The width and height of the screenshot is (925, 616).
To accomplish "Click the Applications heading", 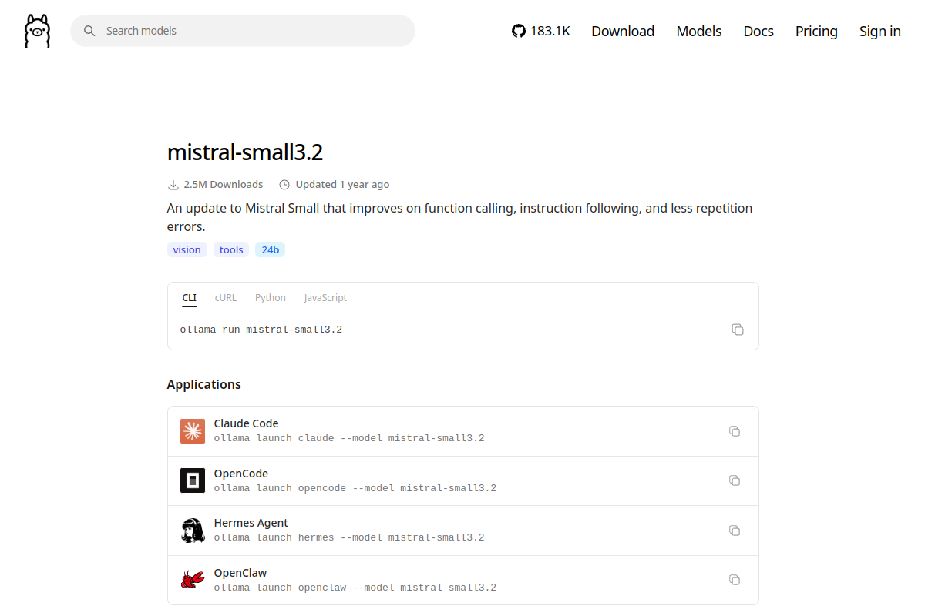I will pyautogui.click(x=204, y=384).
